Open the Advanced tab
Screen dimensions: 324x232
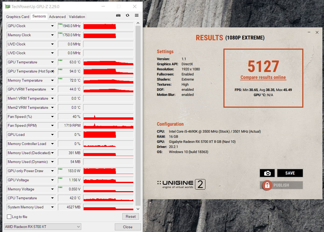pos(57,17)
